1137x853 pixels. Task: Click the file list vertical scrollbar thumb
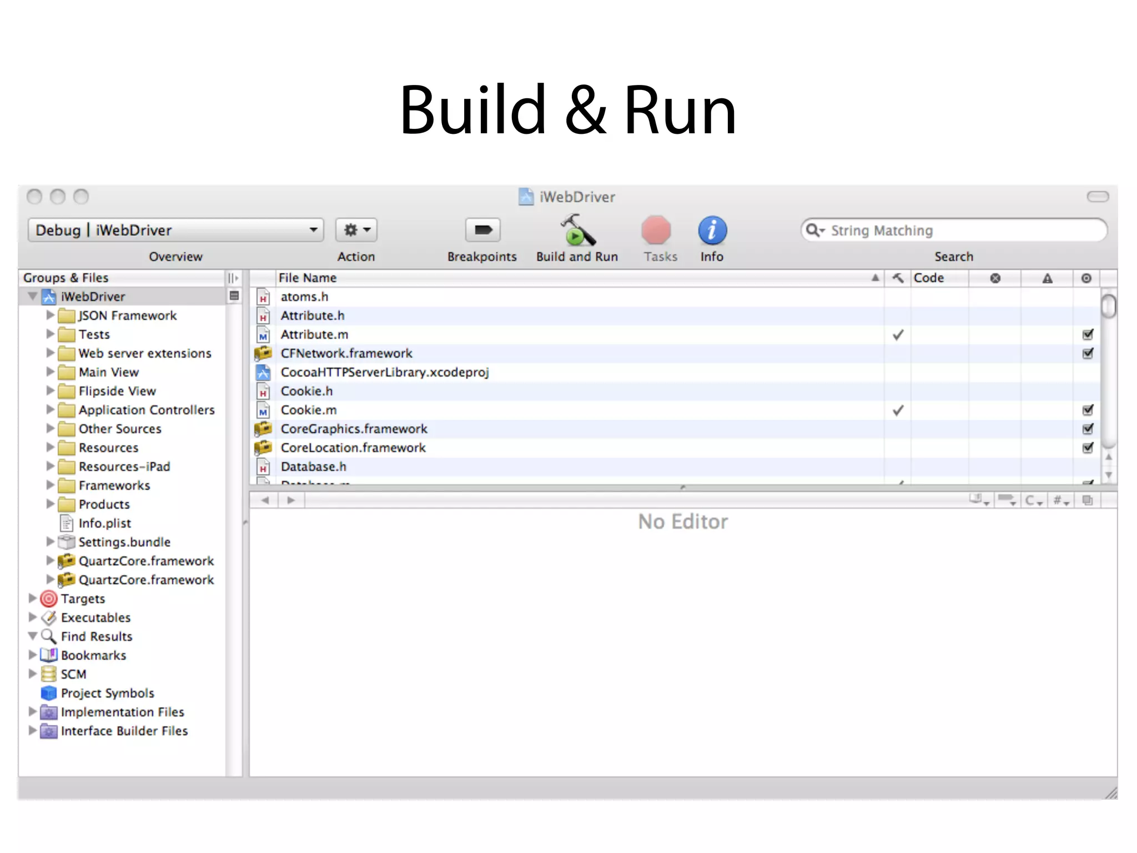point(1109,307)
